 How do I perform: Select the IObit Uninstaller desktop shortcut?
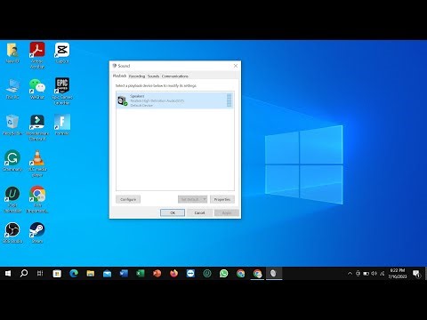[x=12, y=200]
